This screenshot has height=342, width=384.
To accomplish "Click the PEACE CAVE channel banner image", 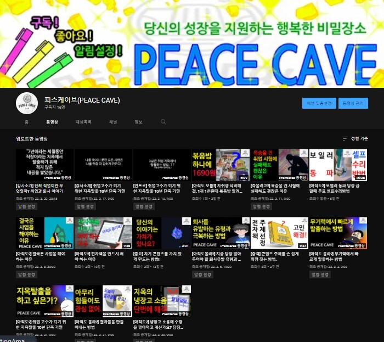I will (x=192, y=43).
